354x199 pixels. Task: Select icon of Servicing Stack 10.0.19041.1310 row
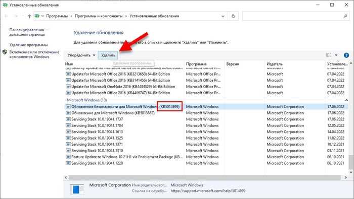click(68, 151)
